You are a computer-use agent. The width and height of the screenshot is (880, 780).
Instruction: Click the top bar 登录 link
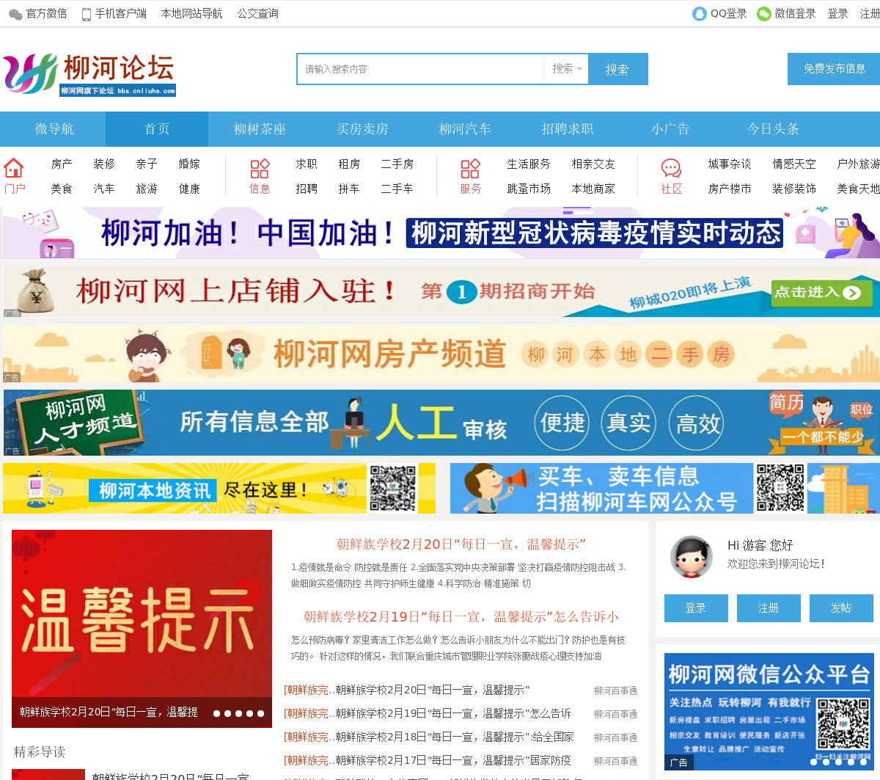pyautogui.click(x=837, y=14)
